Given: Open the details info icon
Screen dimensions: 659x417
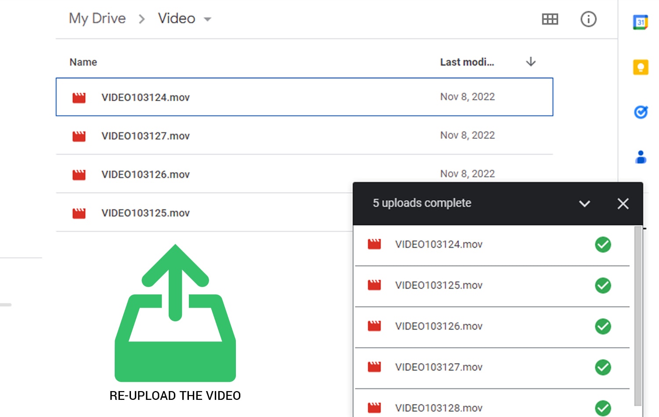Looking at the screenshot, I should 588,19.
